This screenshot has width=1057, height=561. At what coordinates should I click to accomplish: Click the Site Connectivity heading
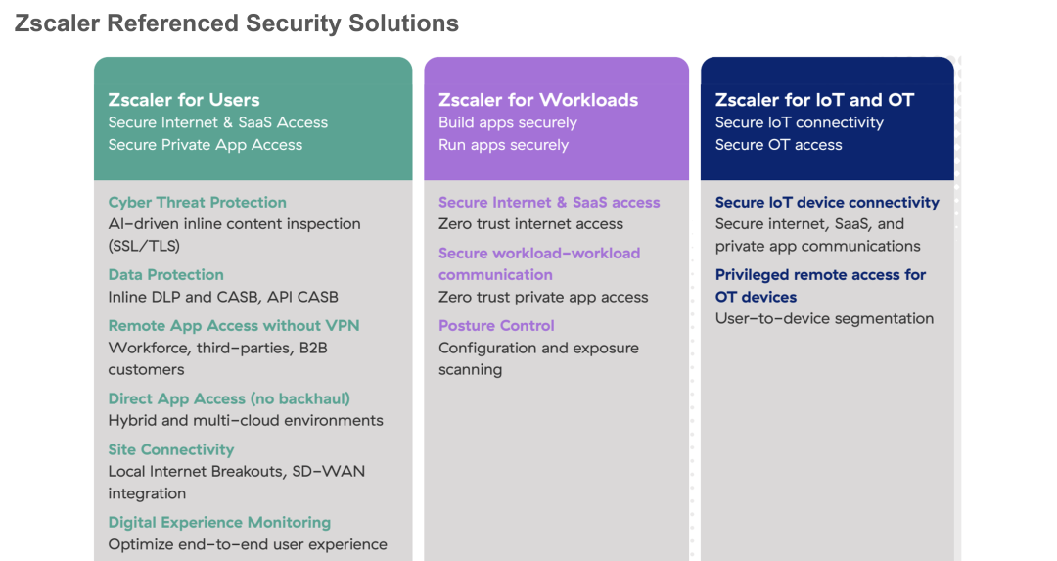(170, 450)
